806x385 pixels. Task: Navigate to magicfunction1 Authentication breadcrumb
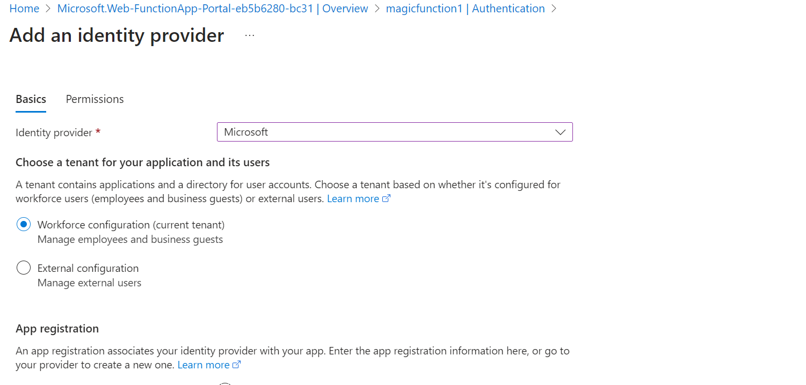pyautogui.click(x=465, y=8)
